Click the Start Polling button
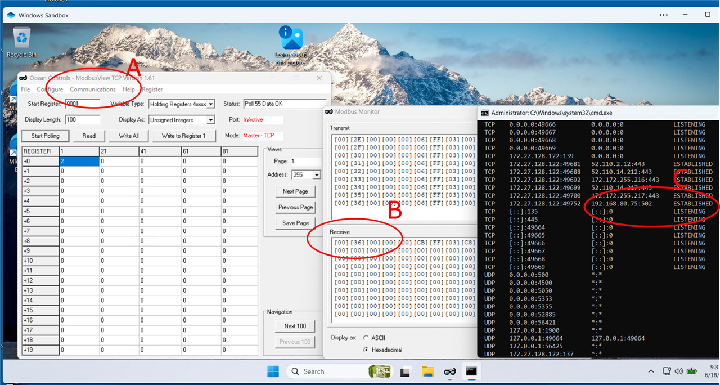Image resolution: width=720 pixels, height=385 pixels. [x=45, y=136]
